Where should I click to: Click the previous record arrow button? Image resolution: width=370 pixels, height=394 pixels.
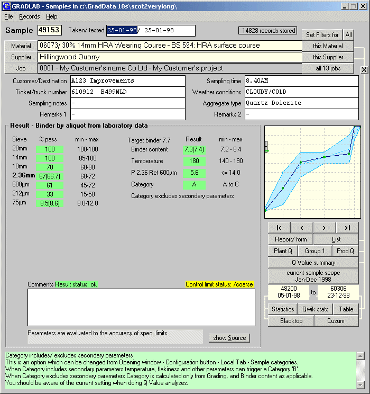[302, 227]
